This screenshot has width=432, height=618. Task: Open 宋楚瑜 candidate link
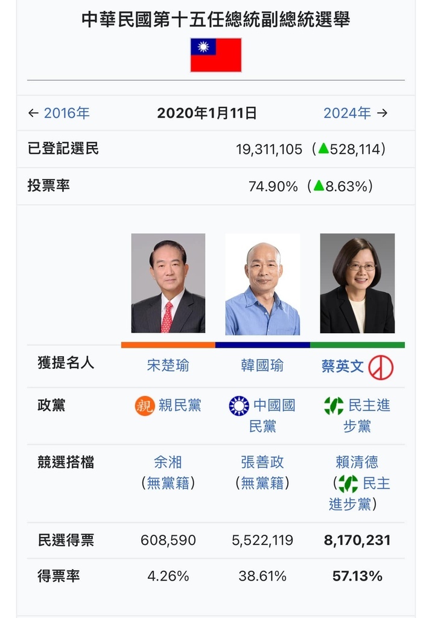[x=168, y=365]
